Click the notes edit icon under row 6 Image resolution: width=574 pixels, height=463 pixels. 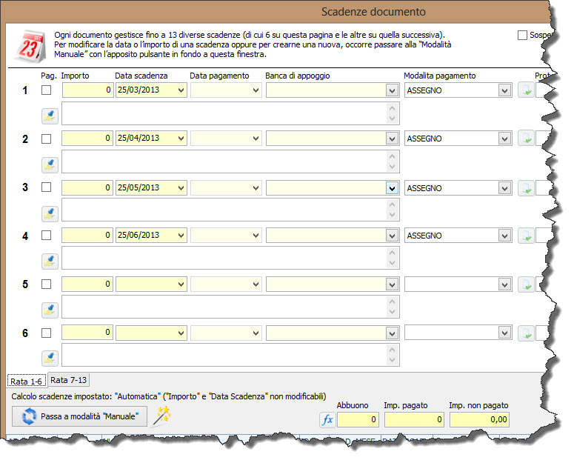point(50,358)
